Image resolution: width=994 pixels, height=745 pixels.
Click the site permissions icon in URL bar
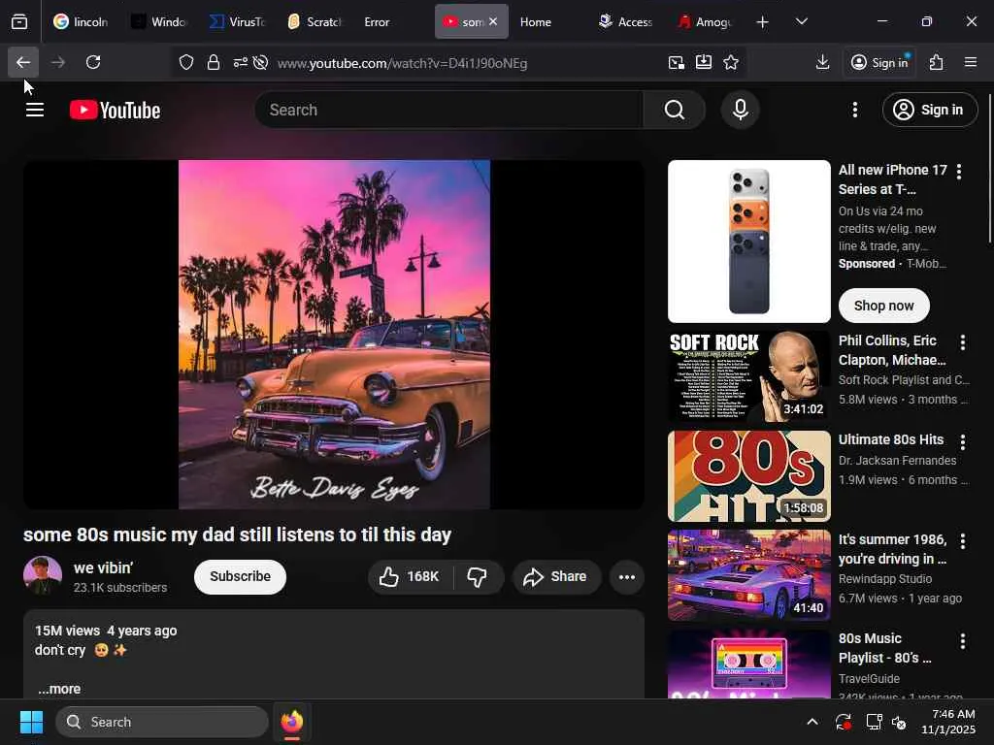[241, 63]
